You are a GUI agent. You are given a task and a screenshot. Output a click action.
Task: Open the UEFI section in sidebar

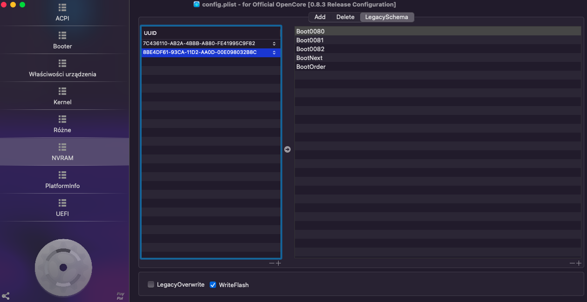click(62, 208)
